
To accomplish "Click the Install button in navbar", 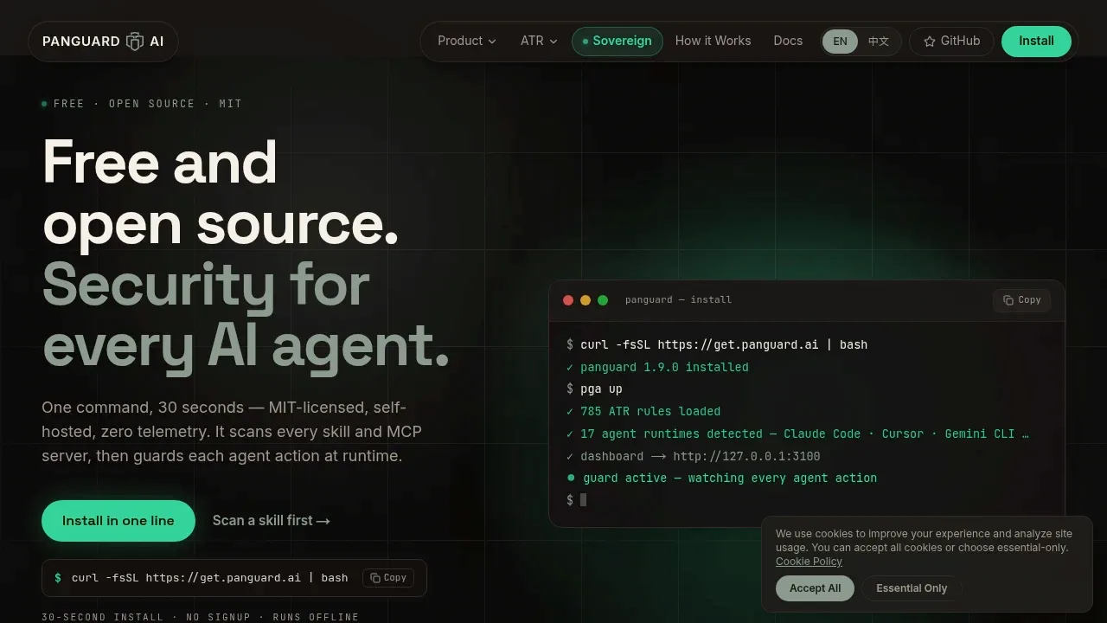I will pos(1036,41).
